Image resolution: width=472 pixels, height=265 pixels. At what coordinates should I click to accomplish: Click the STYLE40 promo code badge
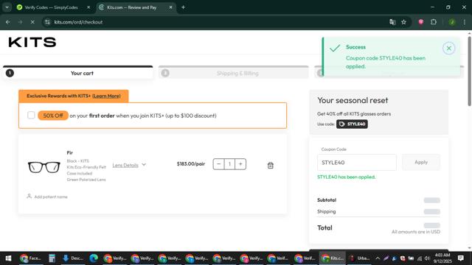(x=352, y=124)
